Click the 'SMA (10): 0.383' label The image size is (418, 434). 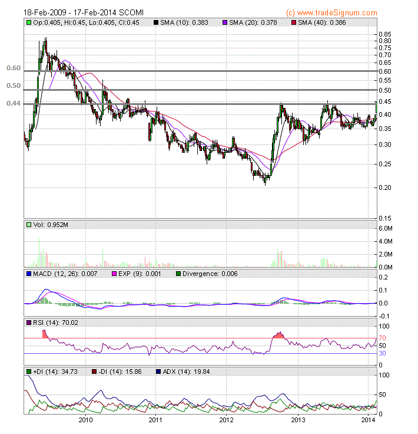184,22
